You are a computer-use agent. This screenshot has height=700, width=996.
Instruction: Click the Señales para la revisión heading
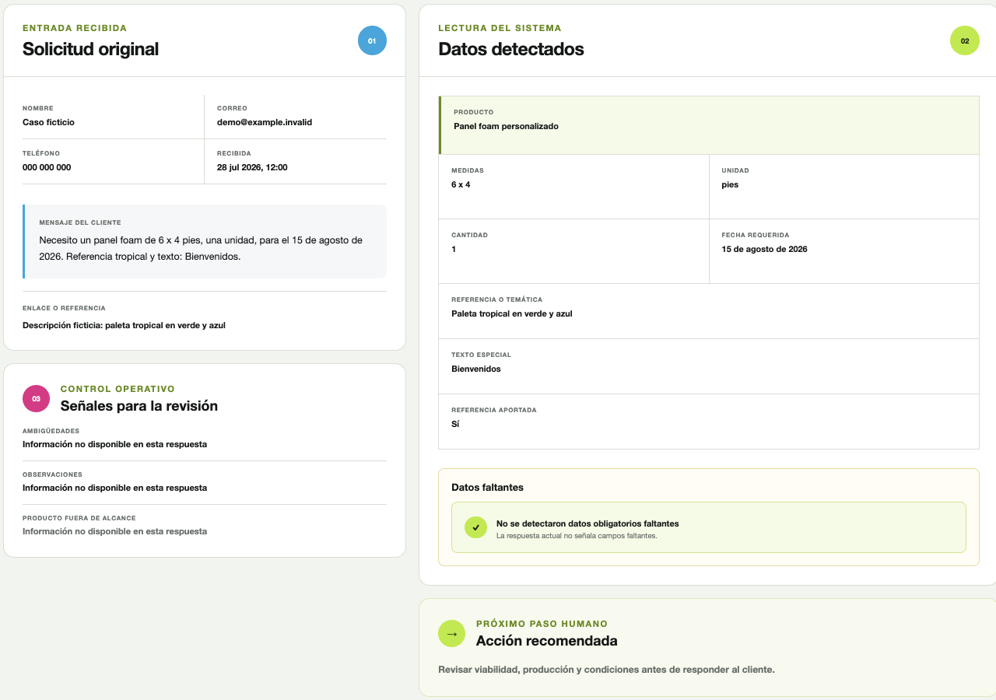139,406
